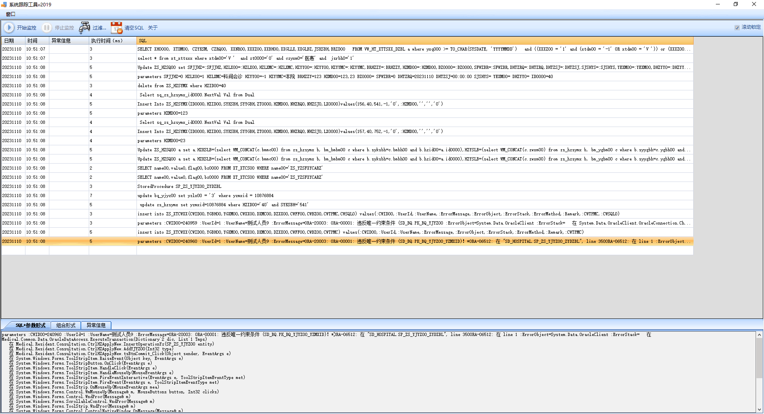
Task: Sort by the 日期 column header
Action: (13, 41)
